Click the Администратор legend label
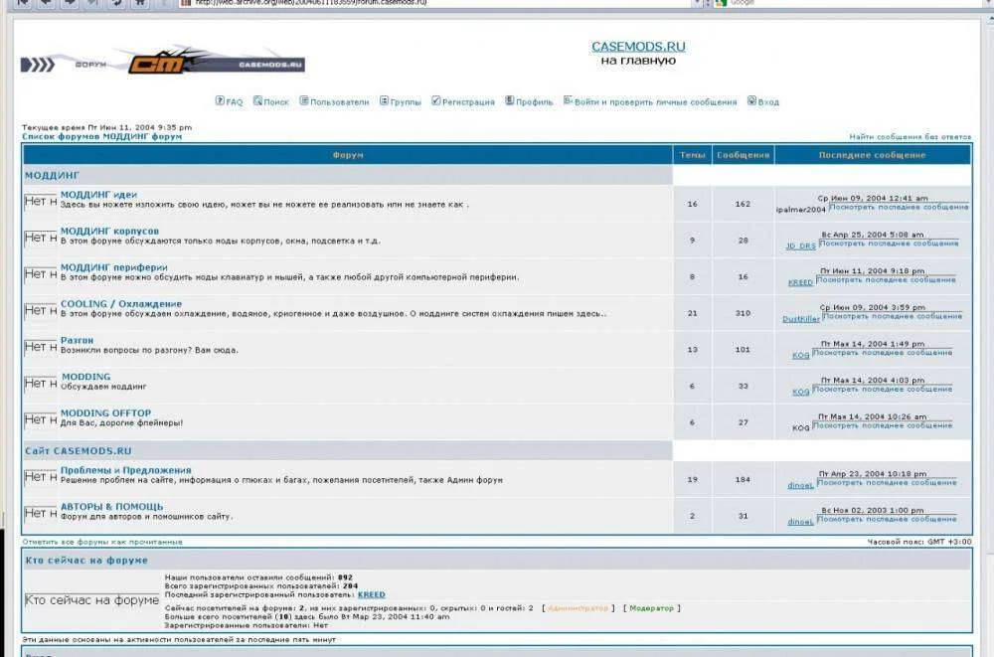The image size is (994, 657). [x=578, y=608]
